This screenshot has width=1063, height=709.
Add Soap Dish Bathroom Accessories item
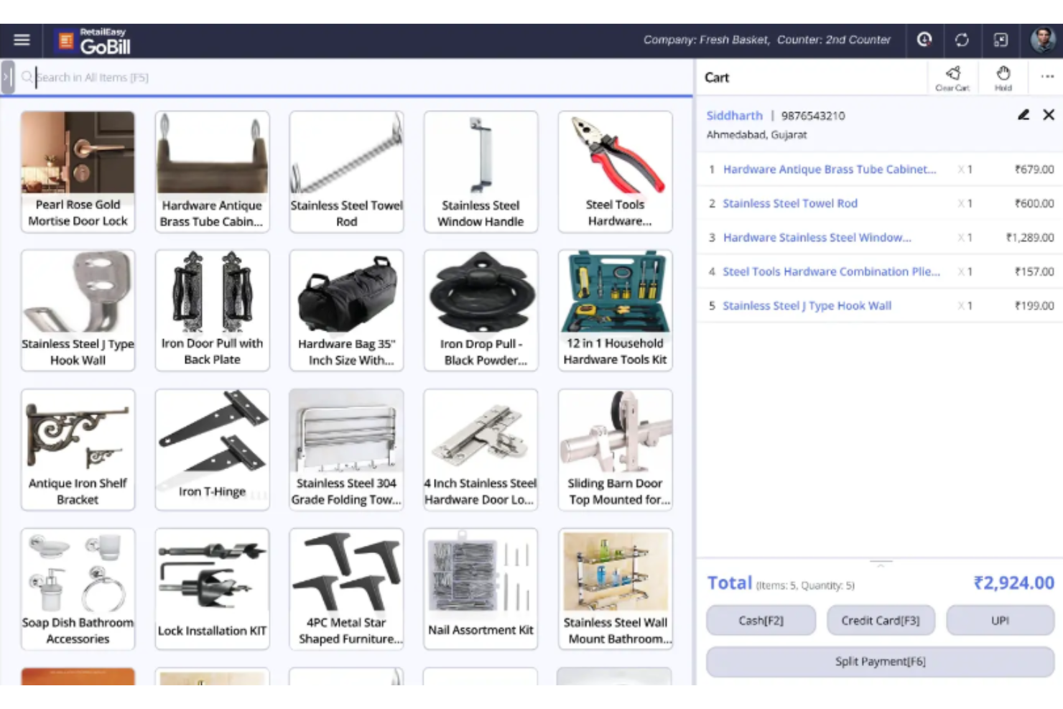click(78, 589)
